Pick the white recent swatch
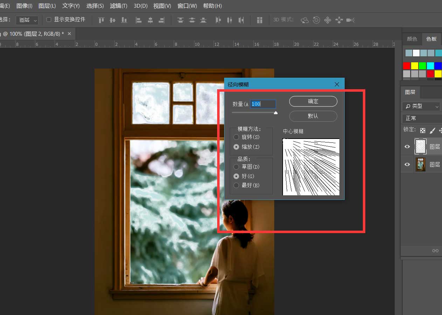 click(x=416, y=53)
